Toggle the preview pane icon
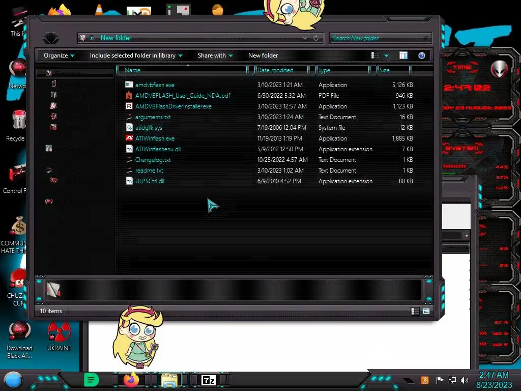 coord(403,55)
